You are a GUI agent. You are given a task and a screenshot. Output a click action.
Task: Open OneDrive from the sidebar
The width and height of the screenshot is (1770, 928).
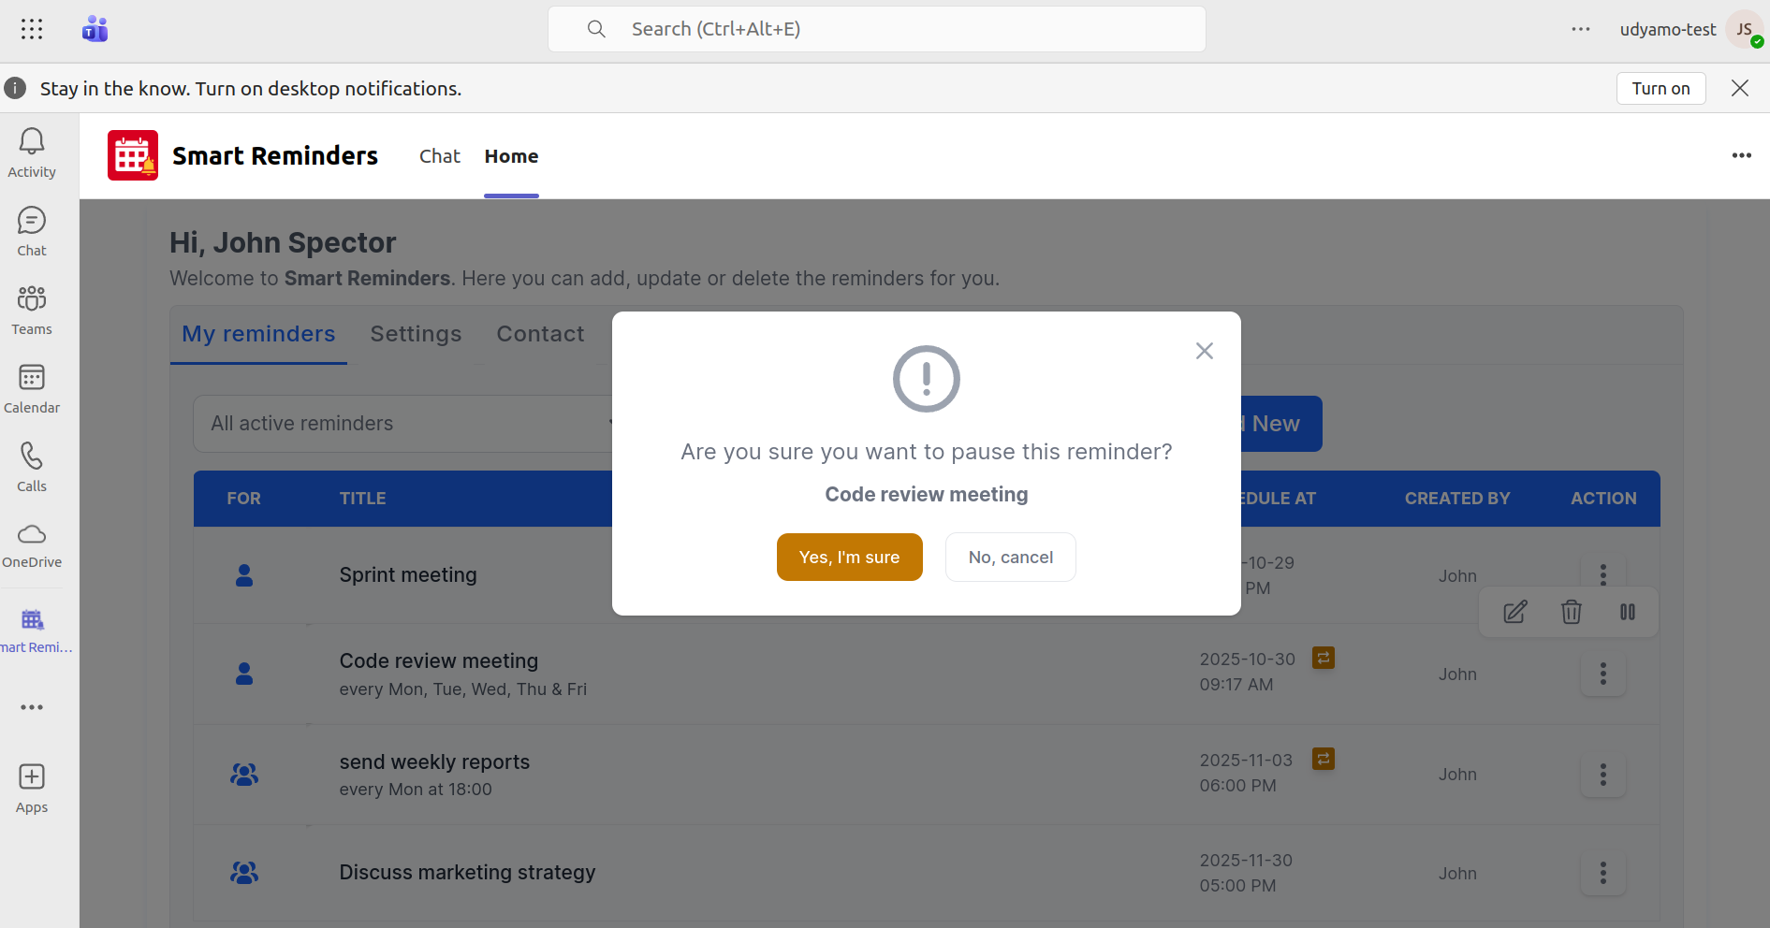32,545
